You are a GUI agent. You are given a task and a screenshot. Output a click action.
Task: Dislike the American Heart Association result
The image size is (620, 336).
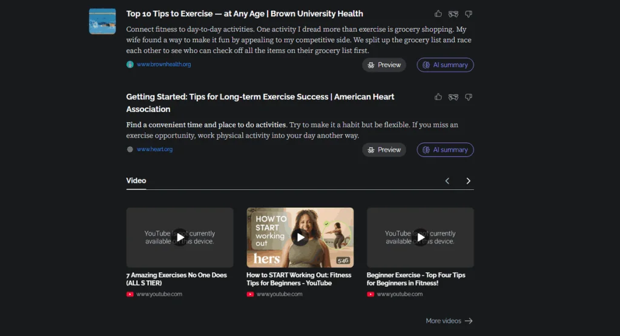tap(469, 97)
